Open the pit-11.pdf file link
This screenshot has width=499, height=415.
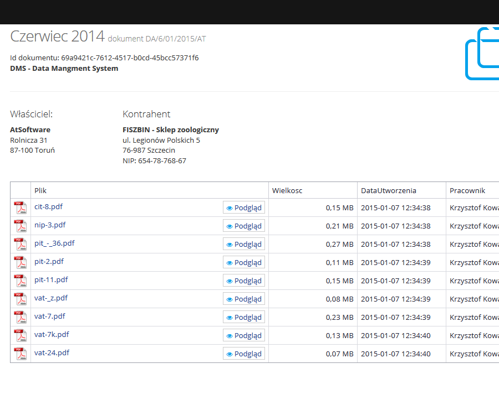pyautogui.click(x=51, y=280)
